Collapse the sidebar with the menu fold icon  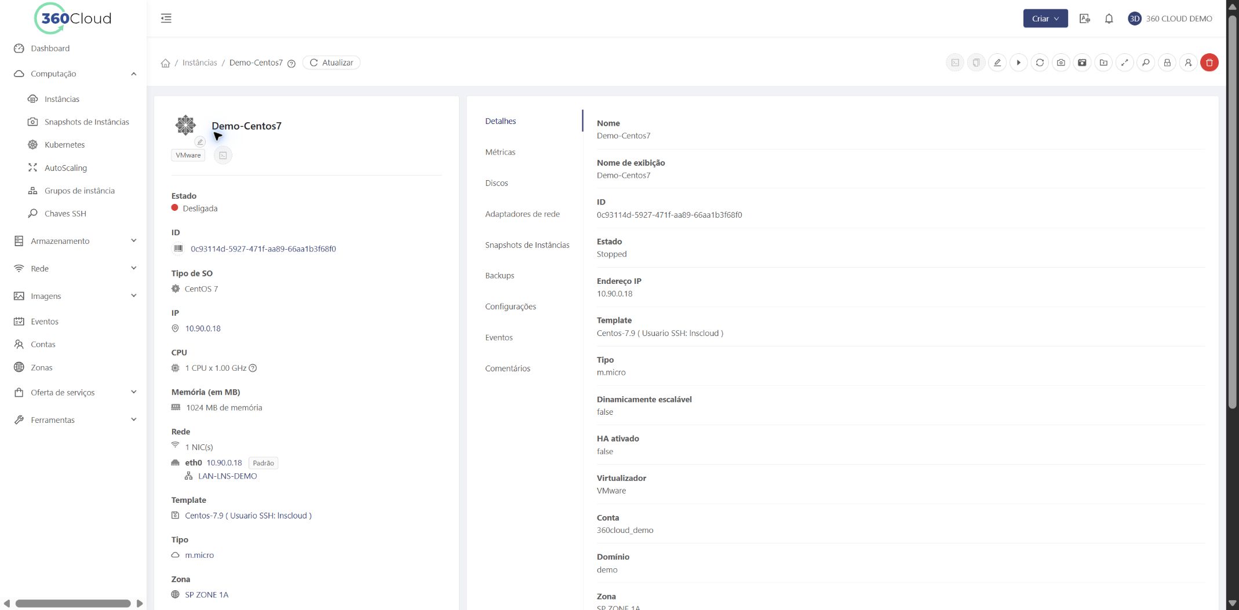click(x=166, y=18)
